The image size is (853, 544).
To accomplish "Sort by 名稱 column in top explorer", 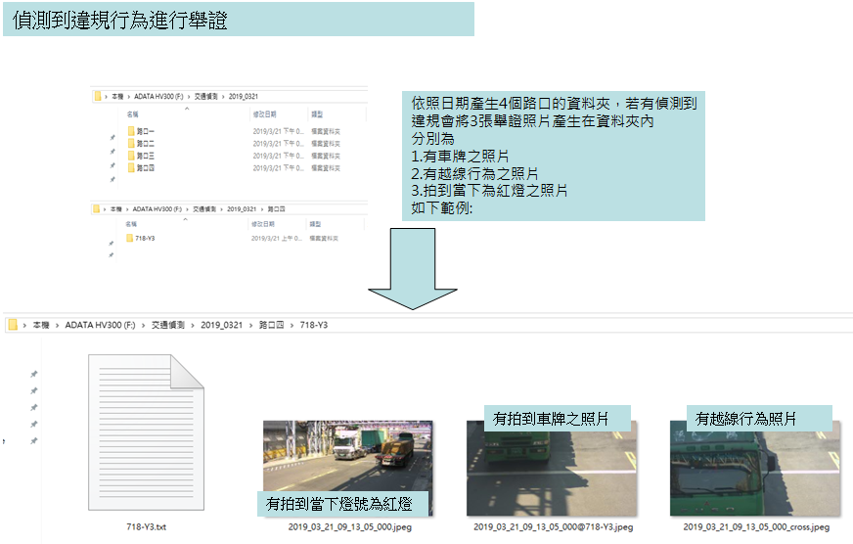I will 132,113.
